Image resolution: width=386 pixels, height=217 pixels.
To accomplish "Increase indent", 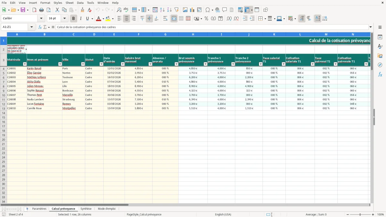I will [245, 19].
